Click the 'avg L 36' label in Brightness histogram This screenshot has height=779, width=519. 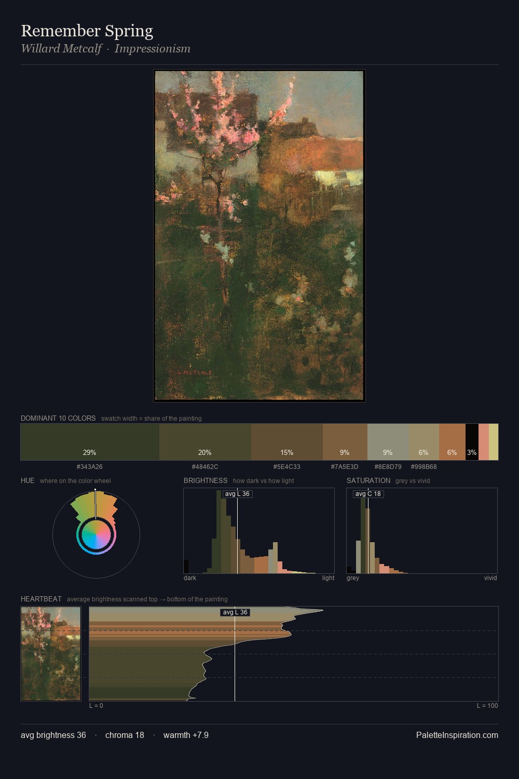point(237,494)
